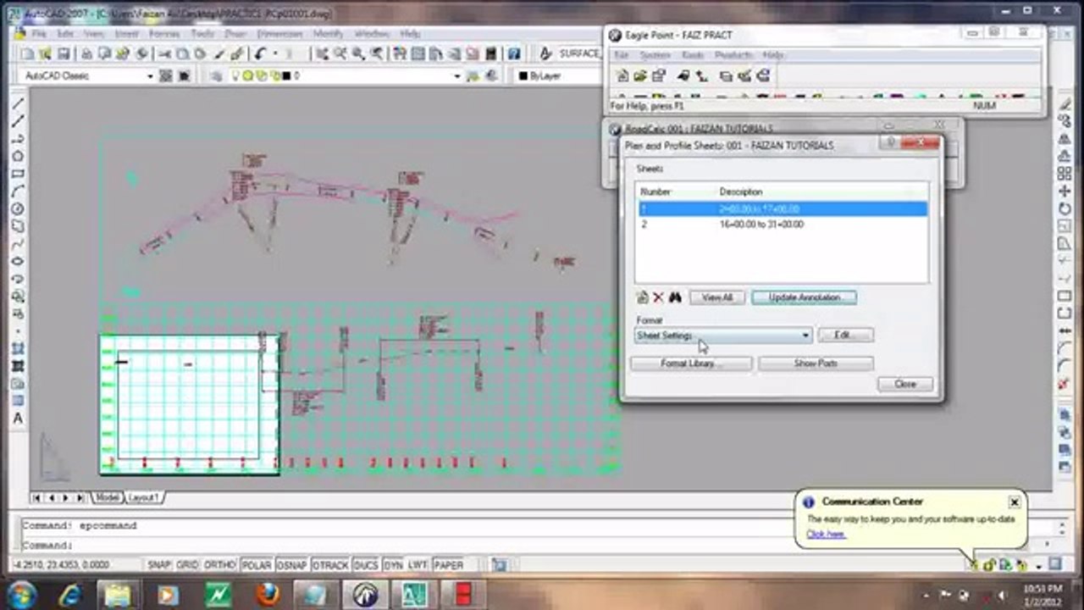Image resolution: width=1084 pixels, height=610 pixels.
Task: Click the ByLayer color square swatch
Action: point(523,75)
